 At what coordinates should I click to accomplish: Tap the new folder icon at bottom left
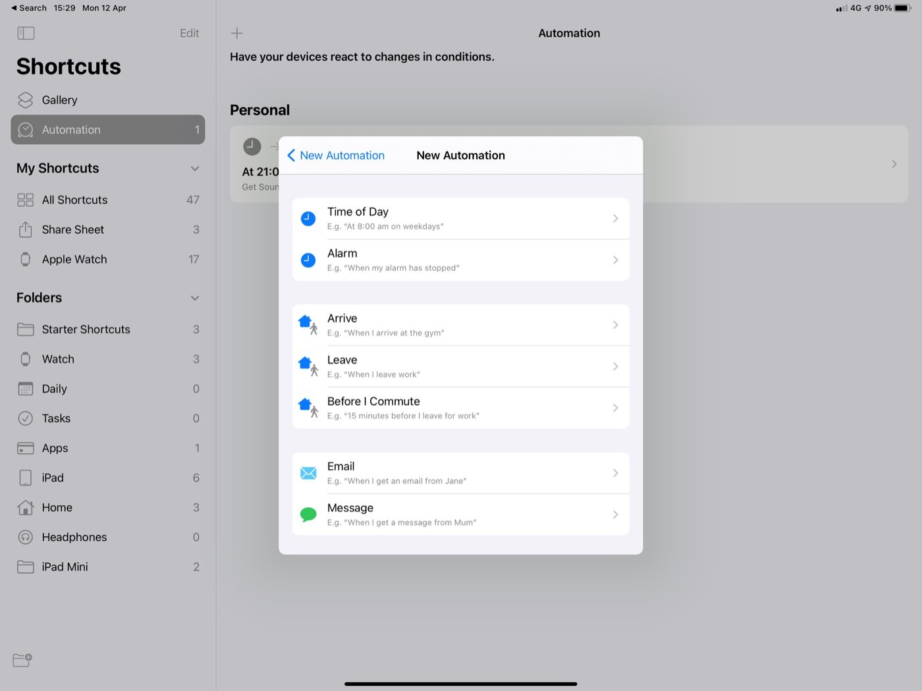21,660
